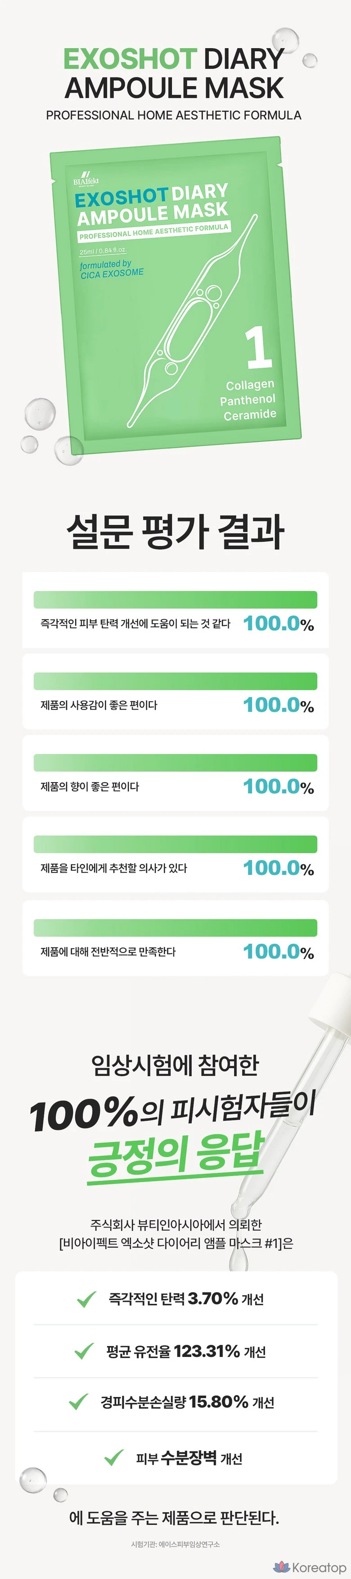Click the green bar above 제품의 사용감이 좋은 편이다

coord(175,681)
